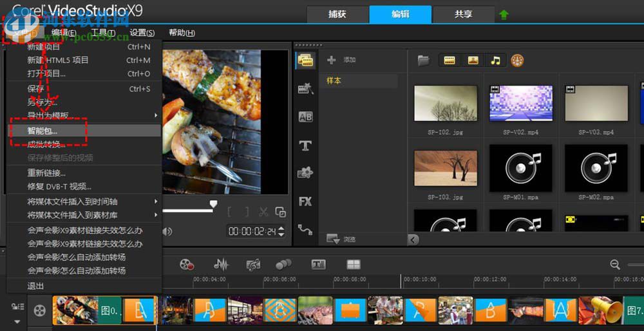644x331 pixels.
Task: Select the SP-V03.mp4 thumbnail
Action: click(596, 103)
